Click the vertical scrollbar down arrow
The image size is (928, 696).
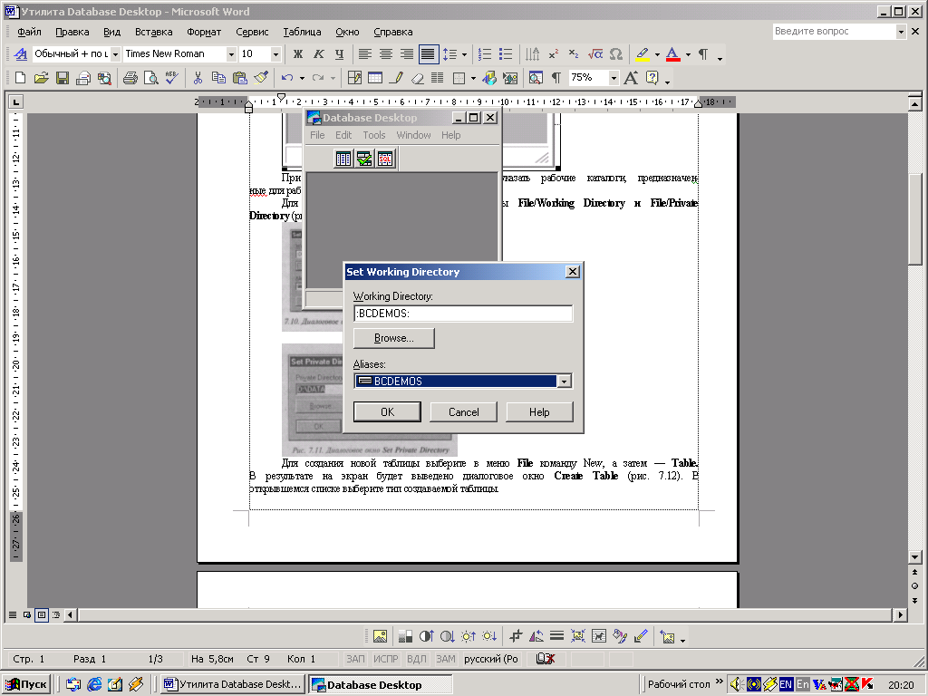click(x=914, y=557)
